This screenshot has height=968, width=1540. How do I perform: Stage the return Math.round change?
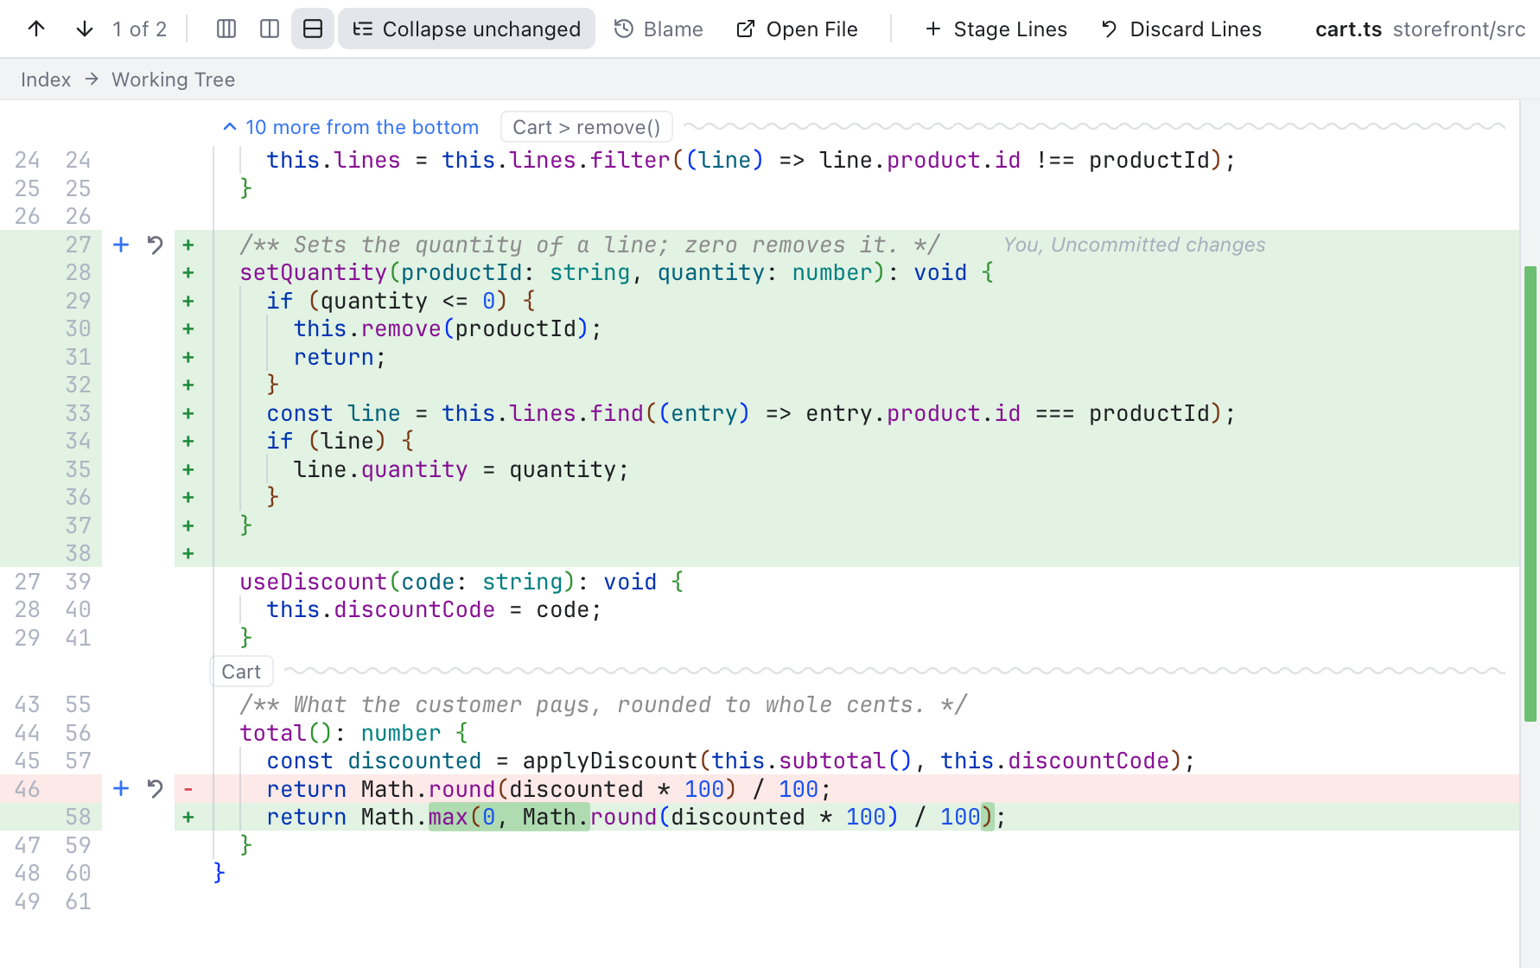point(121,788)
